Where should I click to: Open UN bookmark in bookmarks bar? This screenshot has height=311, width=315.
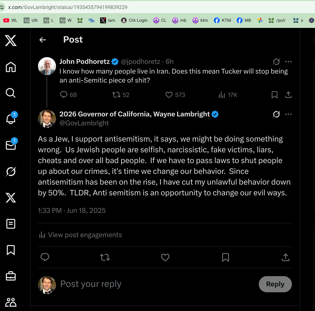31,20
